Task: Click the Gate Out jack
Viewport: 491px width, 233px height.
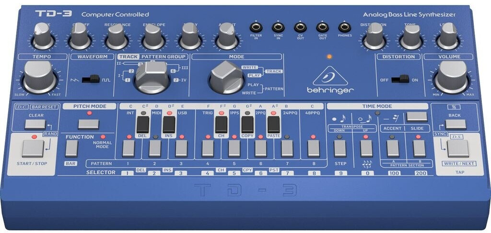Action: [322, 27]
